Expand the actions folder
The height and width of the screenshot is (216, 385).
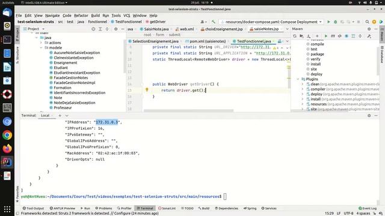click(x=41, y=43)
